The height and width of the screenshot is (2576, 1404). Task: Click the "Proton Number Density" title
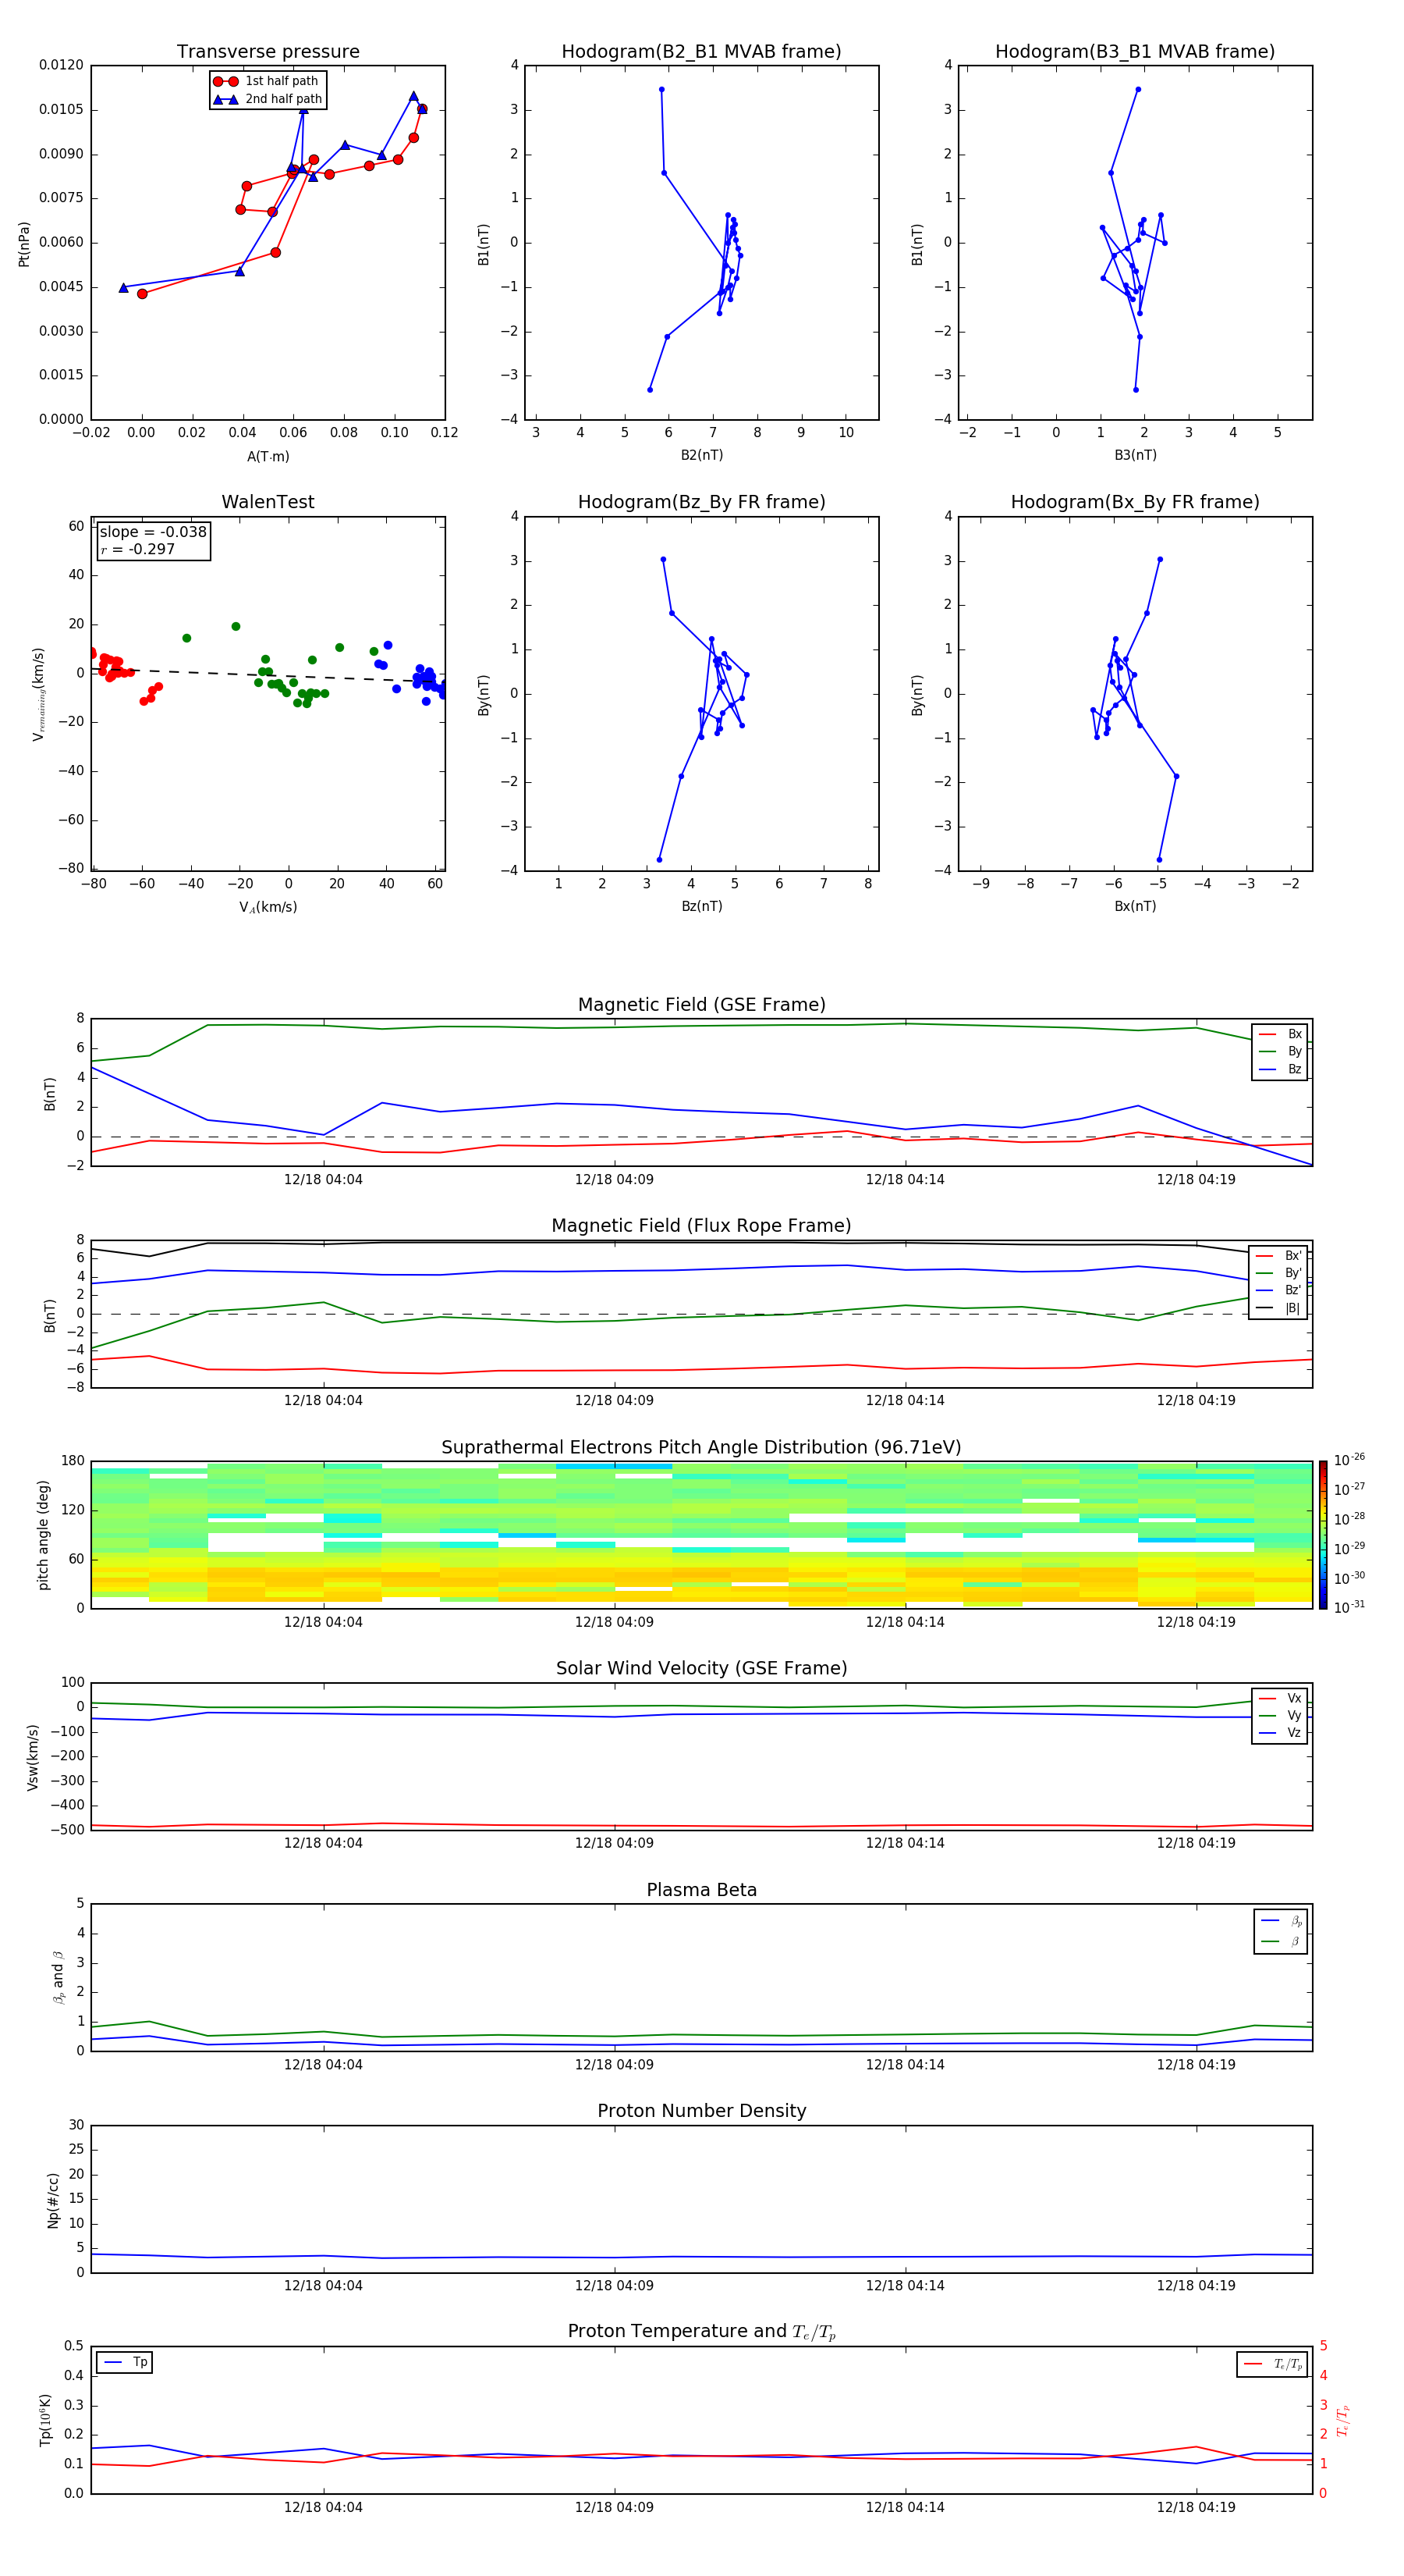[x=701, y=2111]
